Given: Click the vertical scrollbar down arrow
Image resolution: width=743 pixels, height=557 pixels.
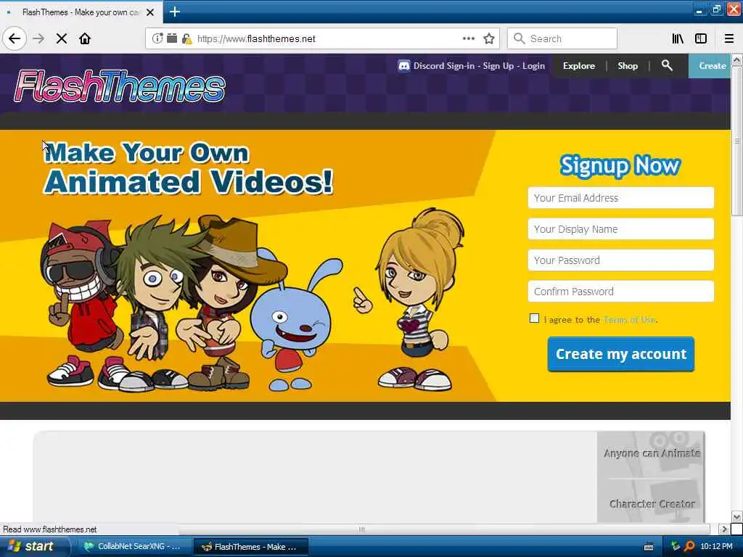Looking at the screenshot, I should [x=737, y=516].
